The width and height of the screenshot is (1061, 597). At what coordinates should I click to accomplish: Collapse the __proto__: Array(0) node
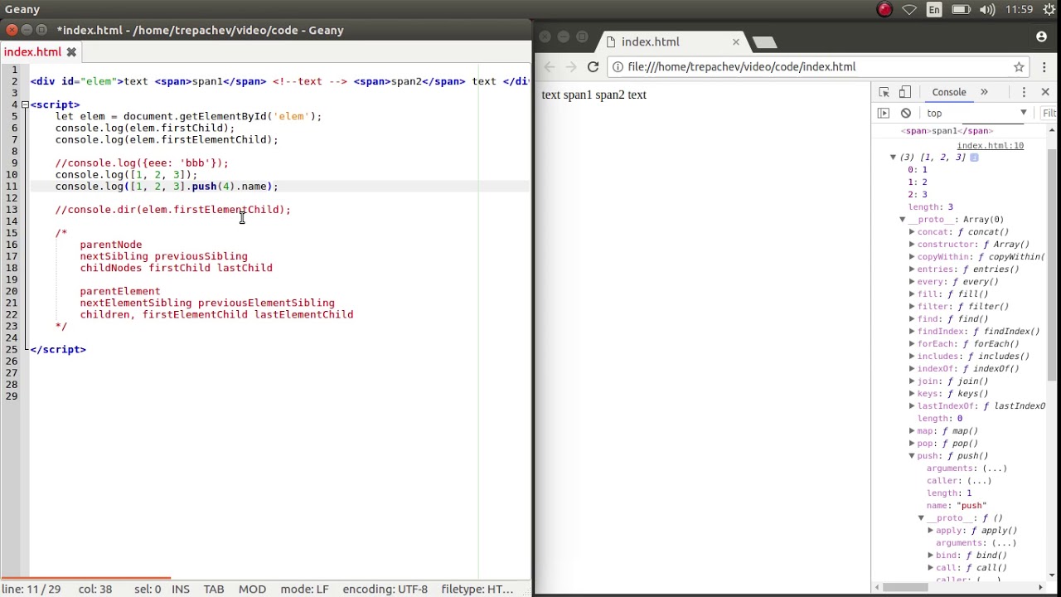click(x=903, y=220)
